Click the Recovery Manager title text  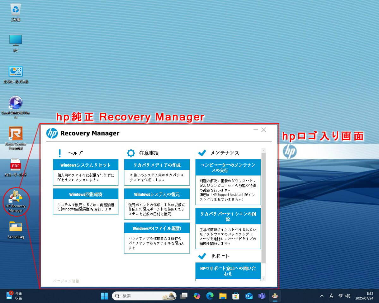click(x=90, y=133)
